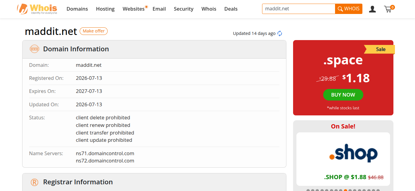Viewport: 415px width, 191px height.
Task: Click the 'Name Servers:' label
Action: (x=46, y=153)
